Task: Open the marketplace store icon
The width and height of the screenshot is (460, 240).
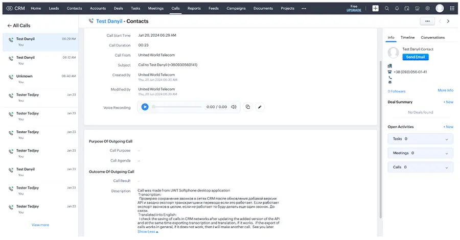Action: tap(417, 9)
